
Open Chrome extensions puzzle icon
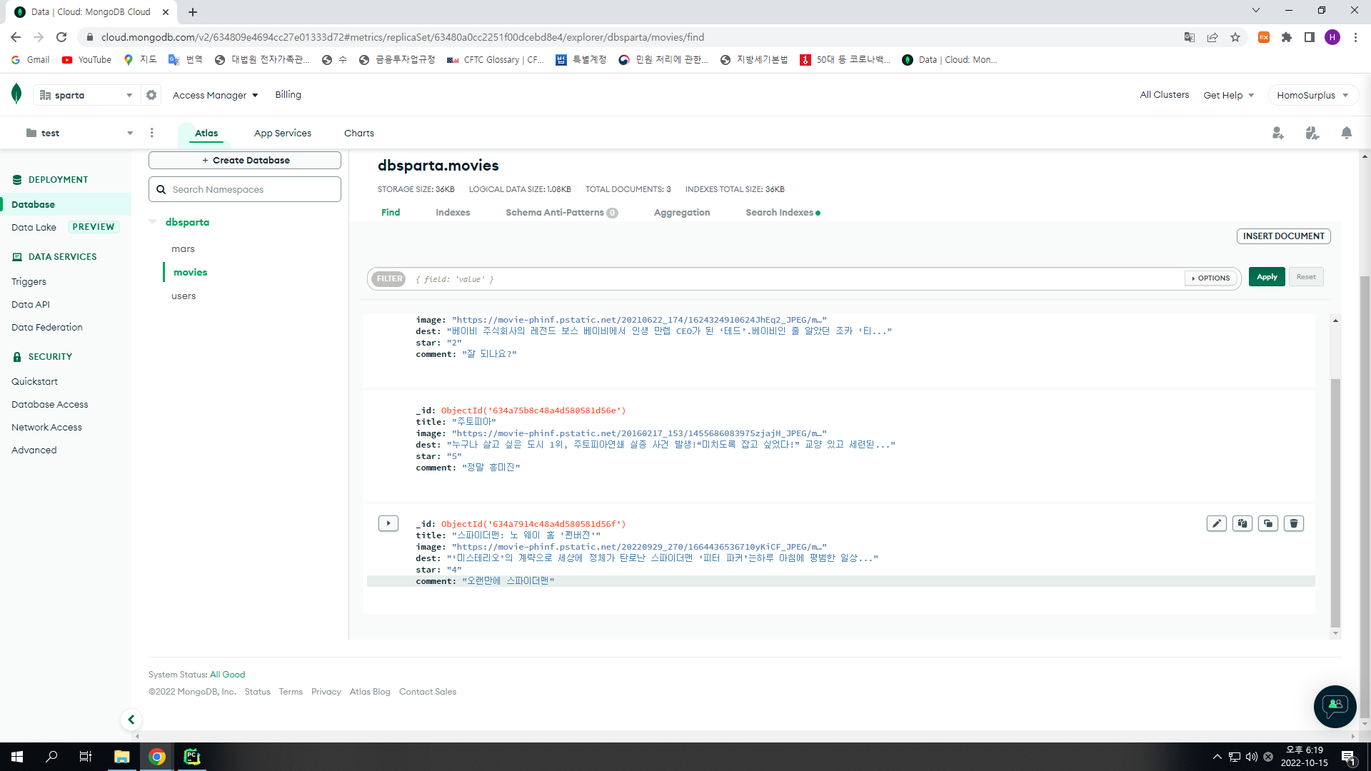pyautogui.click(x=1287, y=37)
